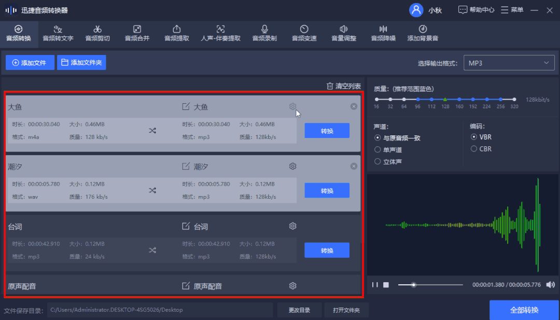The height and width of the screenshot is (320, 560).
Task: Set quality slider to 320 kbit/s
Action: click(x=514, y=99)
